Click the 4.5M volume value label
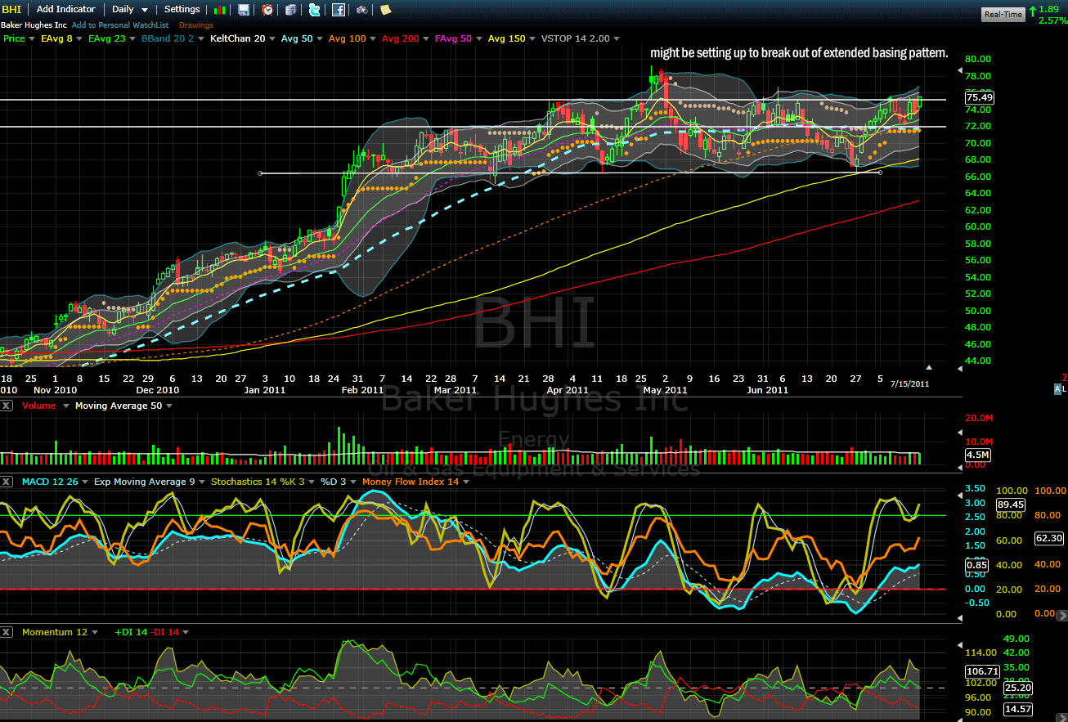This screenshot has height=722, width=1068. tap(978, 455)
